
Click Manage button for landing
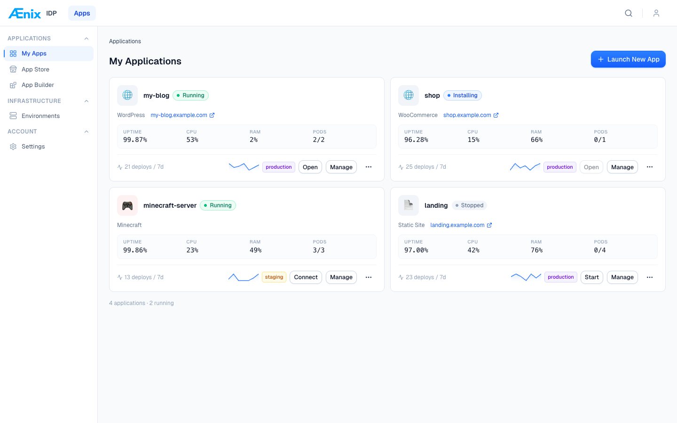[x=622, y=277]
